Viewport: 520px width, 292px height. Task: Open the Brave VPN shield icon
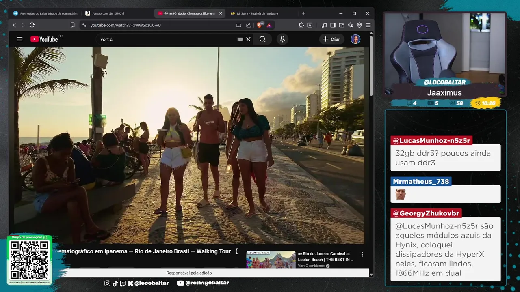pos(359,25)
